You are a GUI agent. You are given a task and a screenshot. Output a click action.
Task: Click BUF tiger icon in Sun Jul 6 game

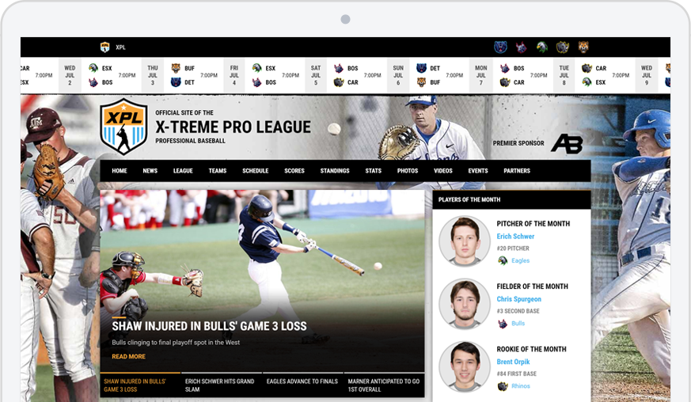click(422, 82)
